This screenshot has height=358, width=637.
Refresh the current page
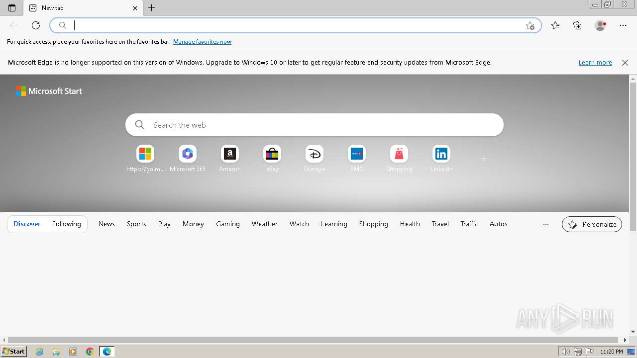click(36, 25)
